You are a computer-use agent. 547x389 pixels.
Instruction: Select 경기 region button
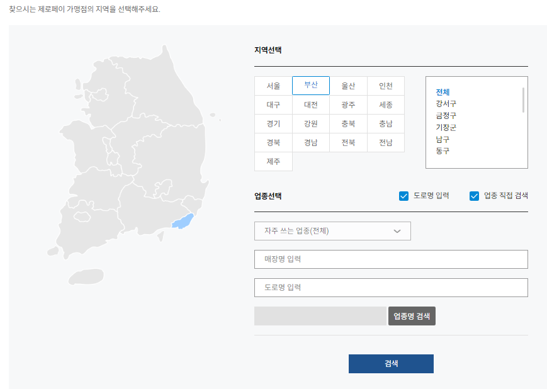tap(273, 123)
